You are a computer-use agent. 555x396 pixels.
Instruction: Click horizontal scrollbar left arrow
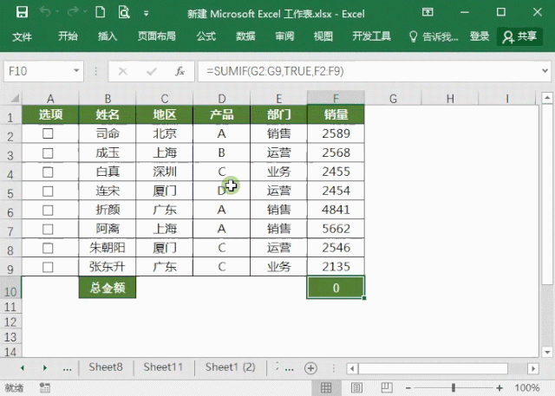[x=352, y=369]
